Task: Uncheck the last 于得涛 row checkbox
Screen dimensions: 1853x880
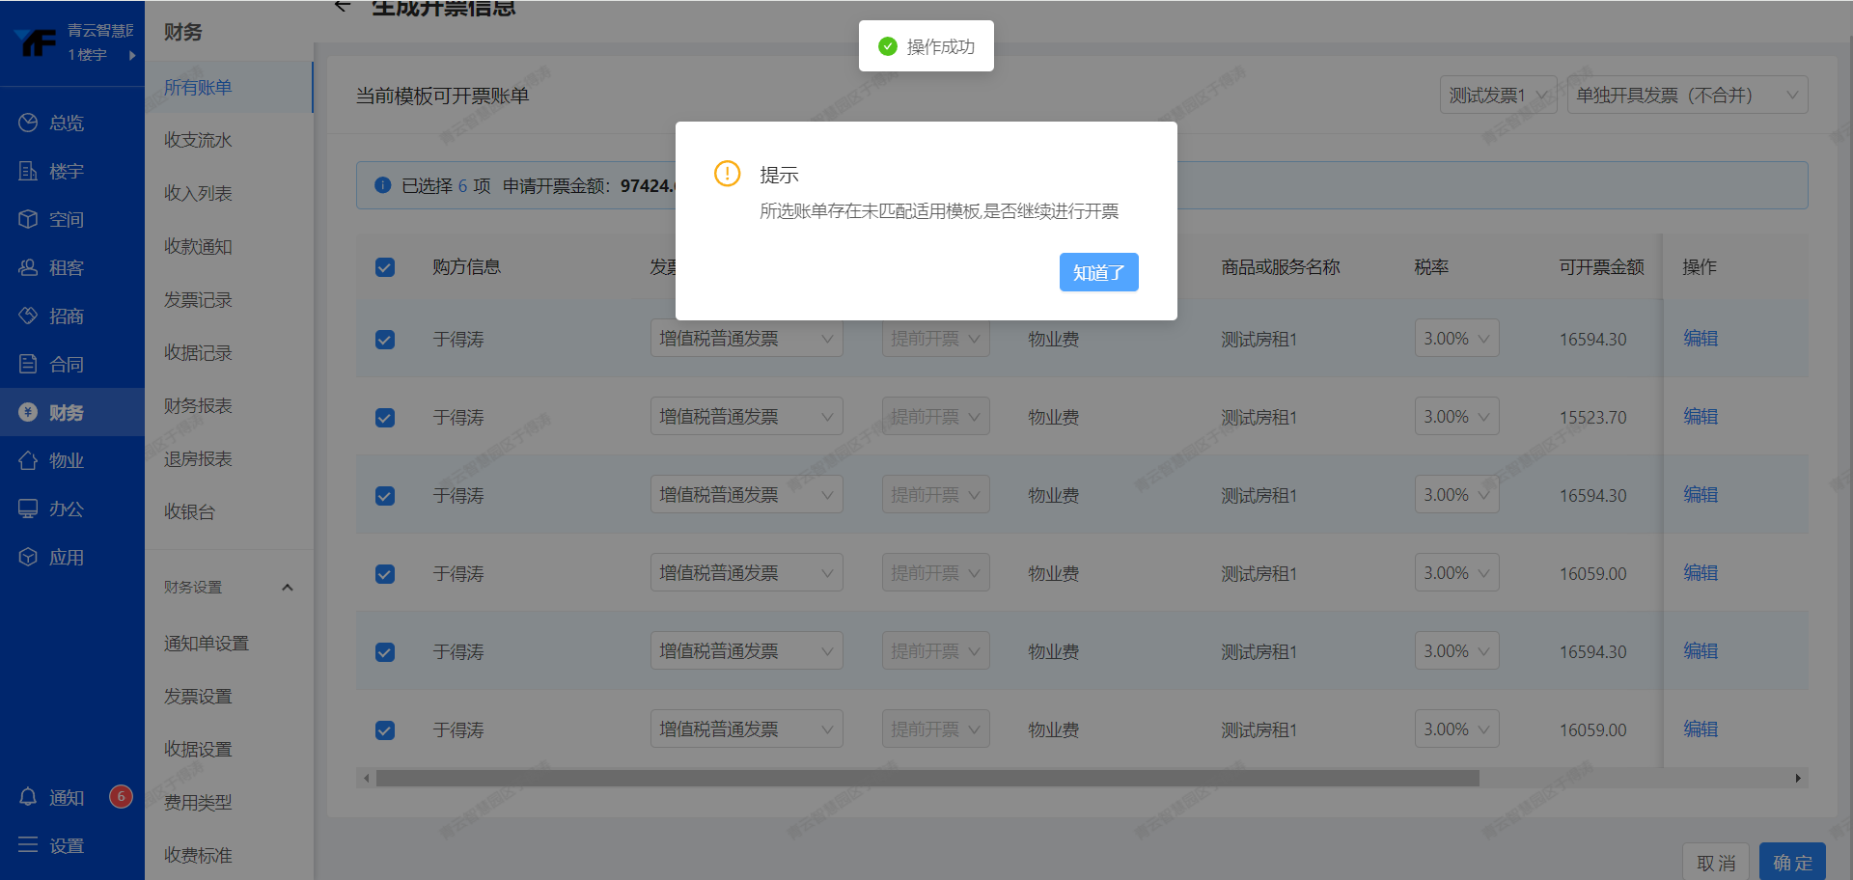Action: click(385, 730)
